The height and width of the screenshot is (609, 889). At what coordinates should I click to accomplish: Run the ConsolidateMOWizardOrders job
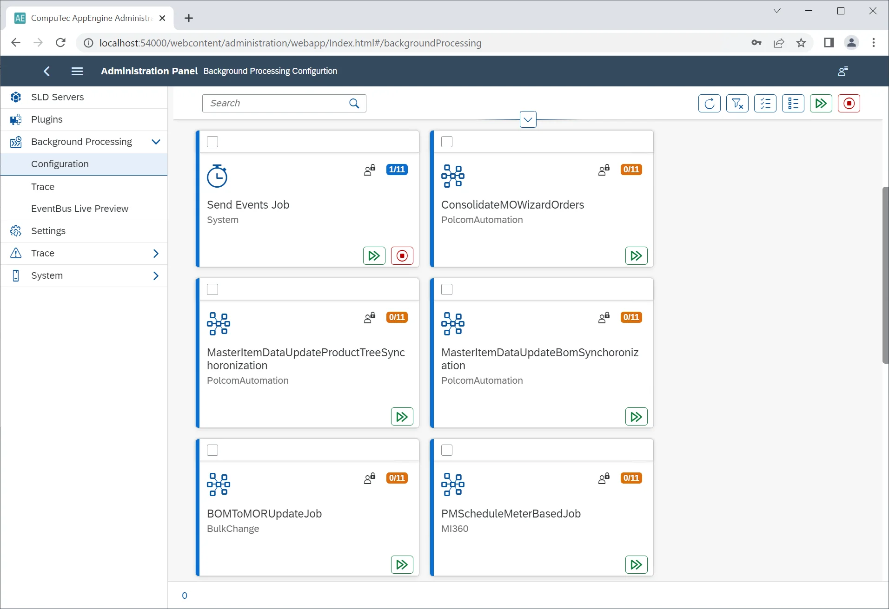636,255
